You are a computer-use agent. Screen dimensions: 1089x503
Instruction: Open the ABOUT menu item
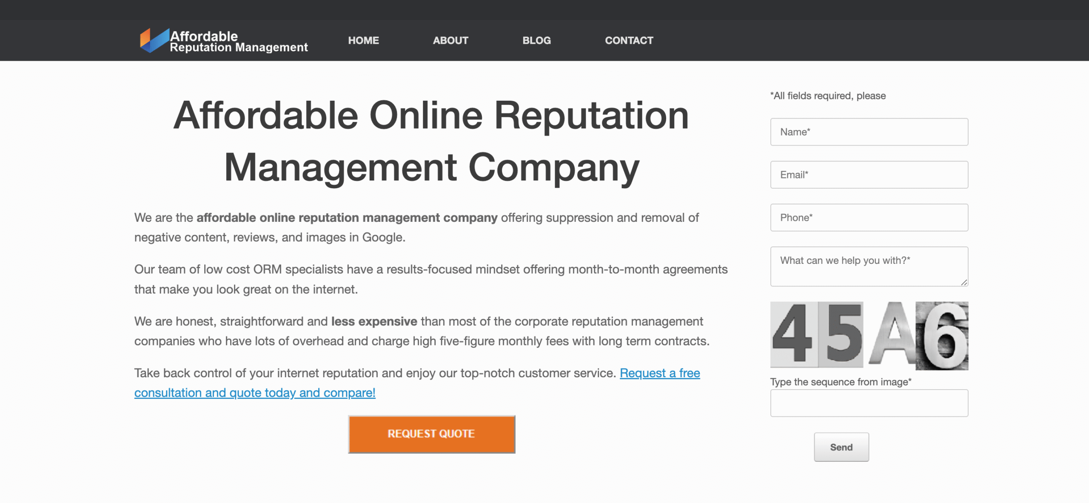tap(450, 40)
